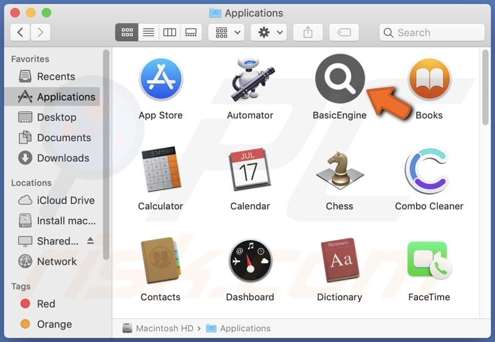This screenshot has height=342, width=495.
Task: Go forward with the right chevron button
Action: coord(40,32)
